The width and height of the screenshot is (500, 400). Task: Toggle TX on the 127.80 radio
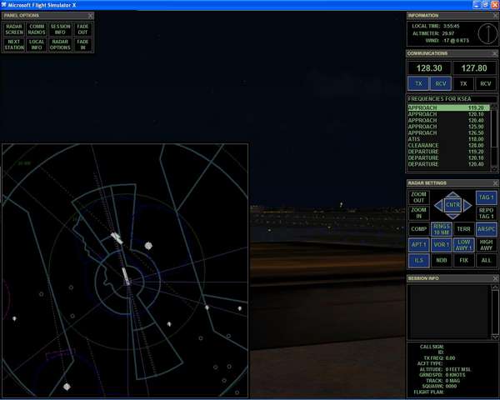tap(463, 83)
